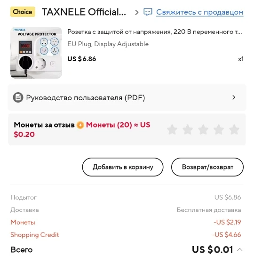Open TAXNELE Official store chevron arrow
Screen dimensions: 254x264
click(x=137, y=12)
